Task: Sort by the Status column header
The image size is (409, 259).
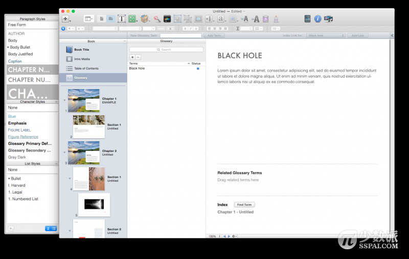Action: pos(196,63)
